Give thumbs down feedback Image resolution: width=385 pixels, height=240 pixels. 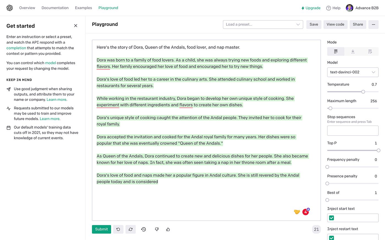coord(156,229)
